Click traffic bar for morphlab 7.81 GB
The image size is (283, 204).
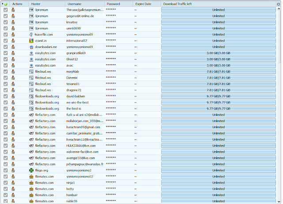(x=218, y=71)
